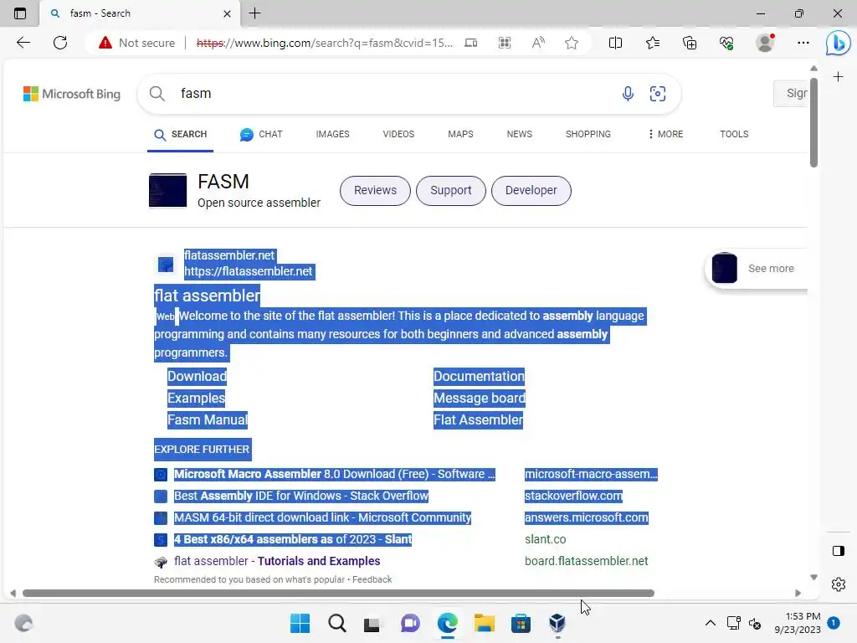Open sidebar settings gear icon
This screenshot has height=643, width=857.
coord(838,584)
